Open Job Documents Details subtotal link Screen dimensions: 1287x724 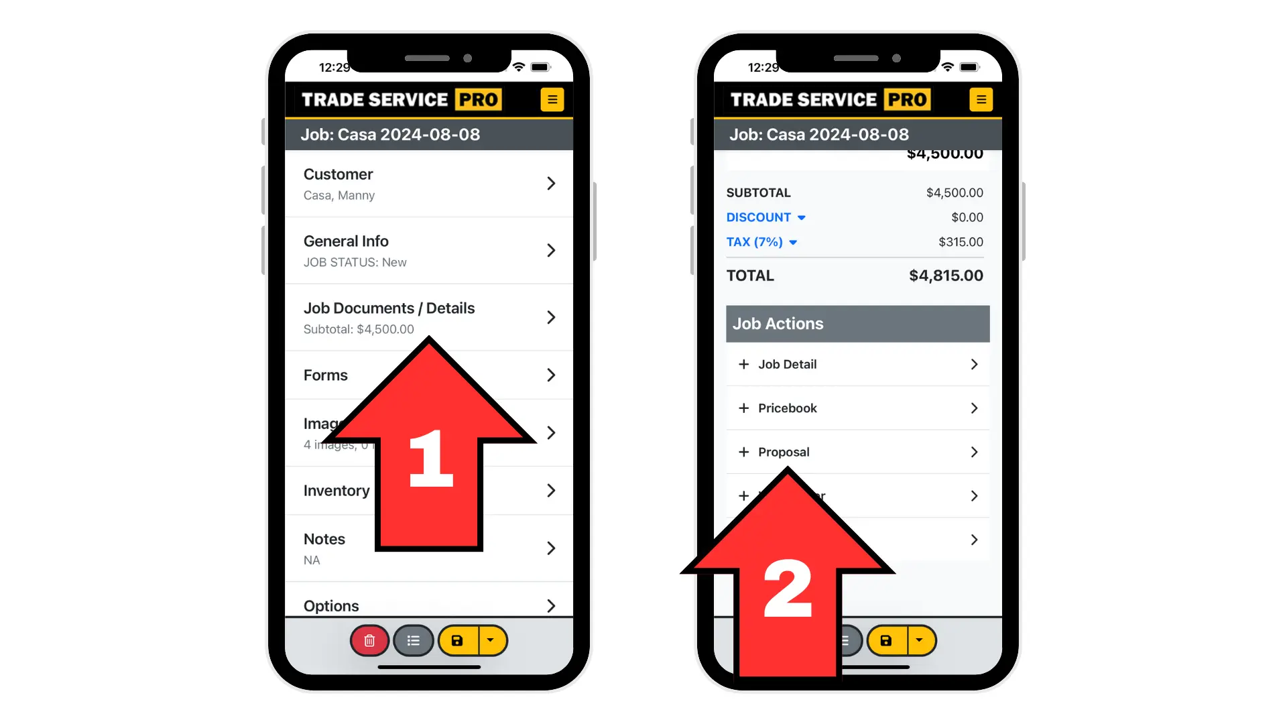429,316
